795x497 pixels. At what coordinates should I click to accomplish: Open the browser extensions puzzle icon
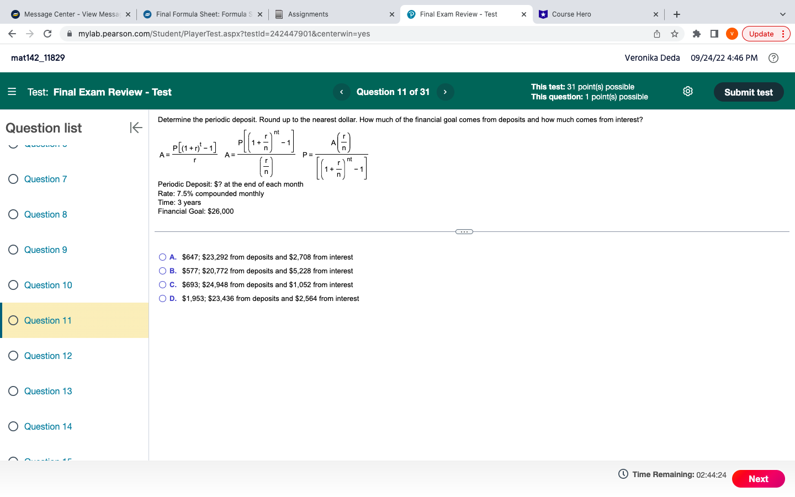696,34
